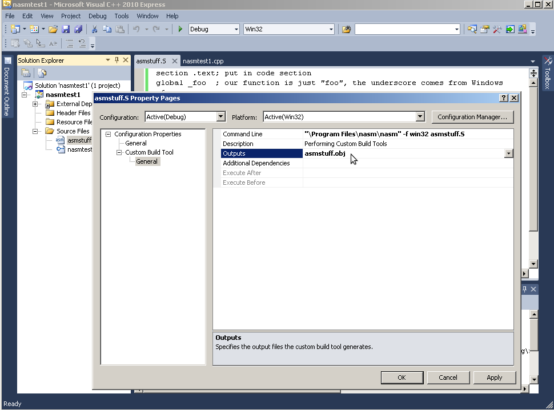
Task: Click the Copy toolbar icon
Action: 107,29
